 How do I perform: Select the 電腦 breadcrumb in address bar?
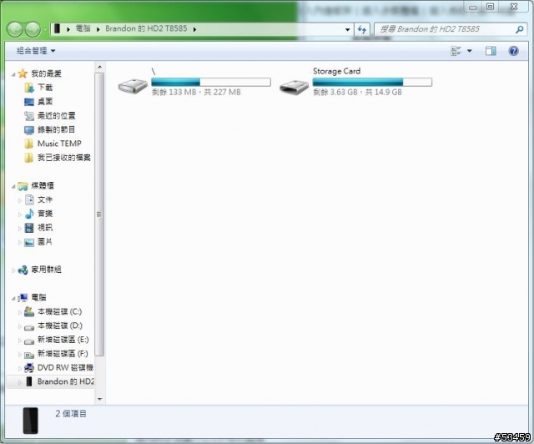point(83,28)
